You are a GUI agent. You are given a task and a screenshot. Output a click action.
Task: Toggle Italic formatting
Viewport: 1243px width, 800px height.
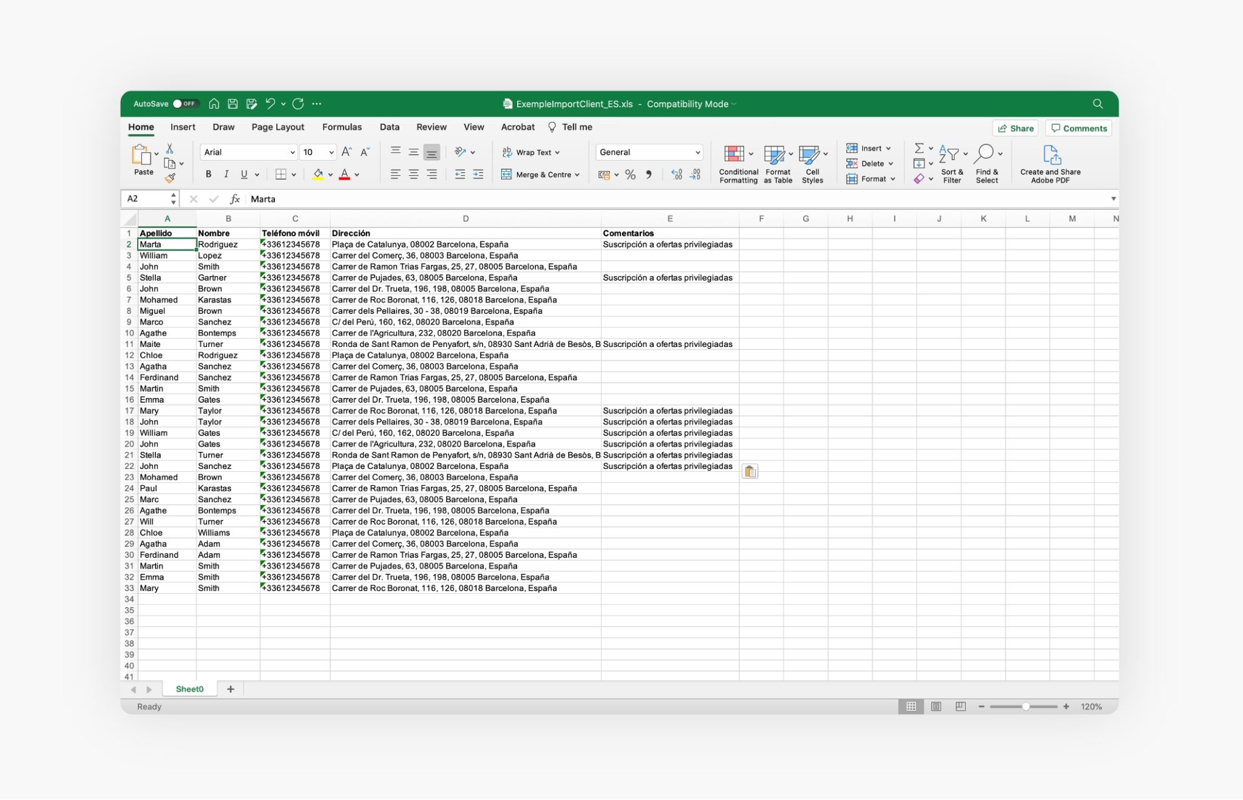pos(226,175)
